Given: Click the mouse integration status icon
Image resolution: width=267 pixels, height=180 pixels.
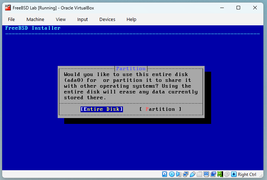Looking at the screenshot, I should (x=227, y=174).
